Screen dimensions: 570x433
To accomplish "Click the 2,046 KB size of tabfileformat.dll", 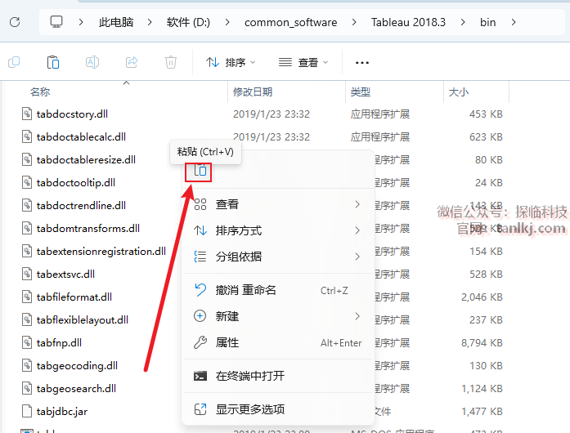I will tap(482, 297).
